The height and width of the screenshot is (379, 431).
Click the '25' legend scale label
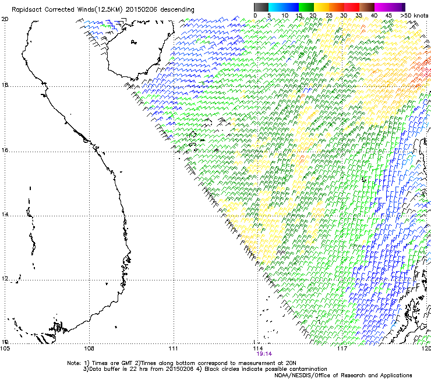(x=329, y=15)
